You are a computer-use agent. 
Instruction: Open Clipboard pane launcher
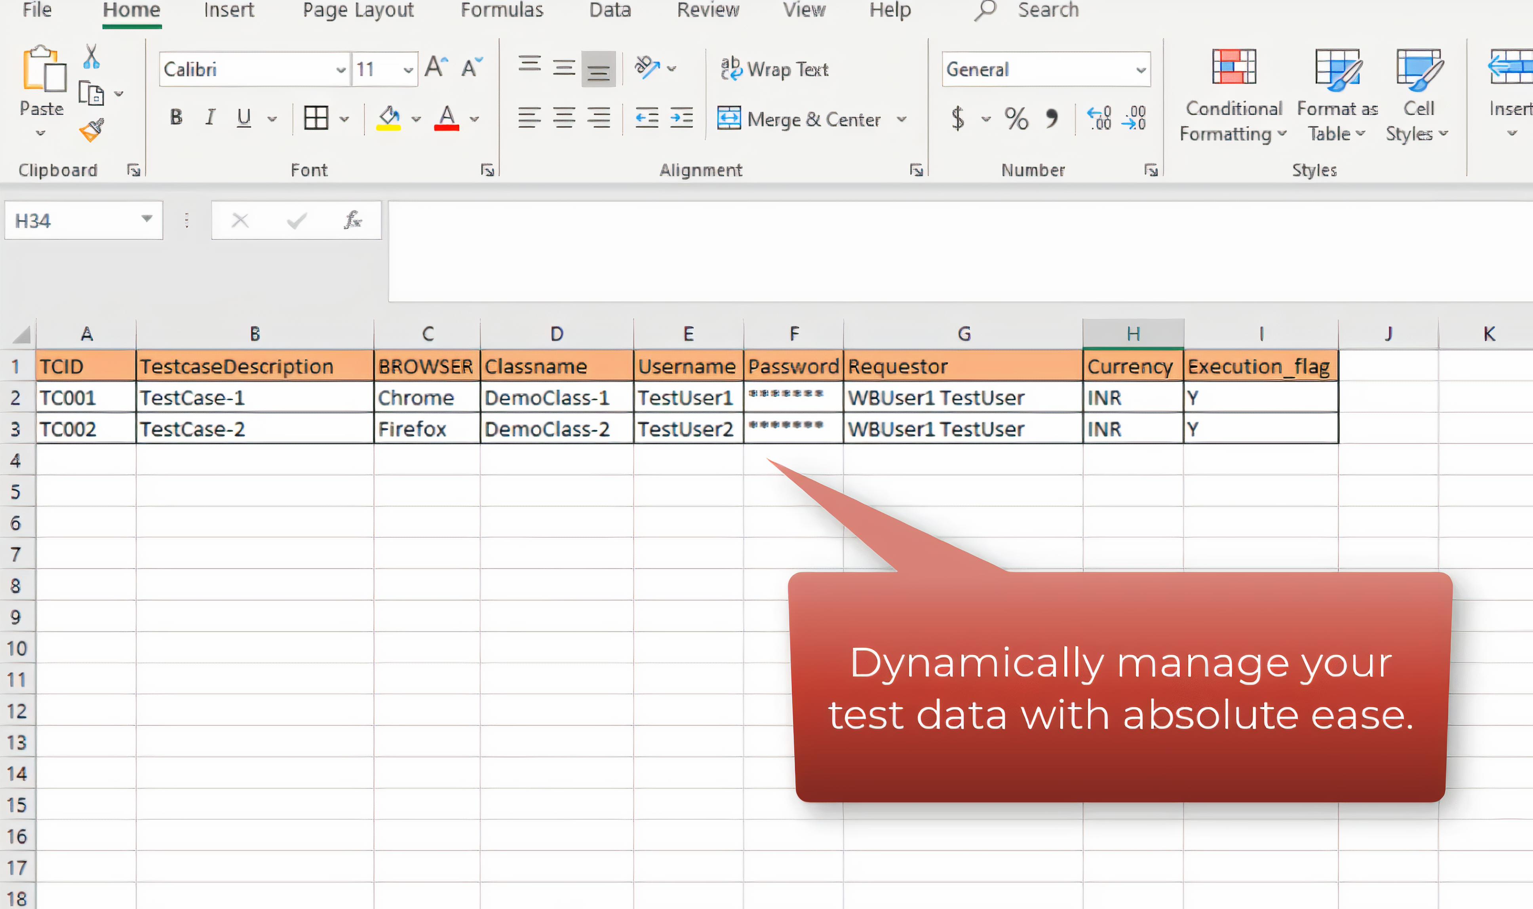[133, 170]
